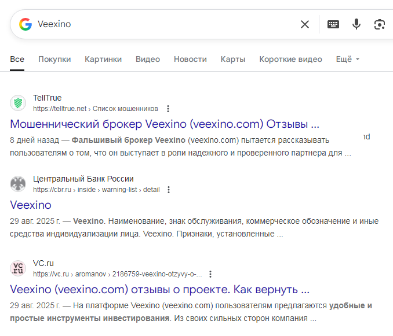
Task: Clear the search query with X icon
Action: [x=305, y=24]
